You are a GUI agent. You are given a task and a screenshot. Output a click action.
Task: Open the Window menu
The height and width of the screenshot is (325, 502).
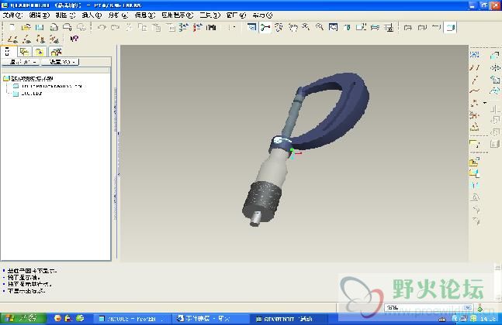[237, 15]
